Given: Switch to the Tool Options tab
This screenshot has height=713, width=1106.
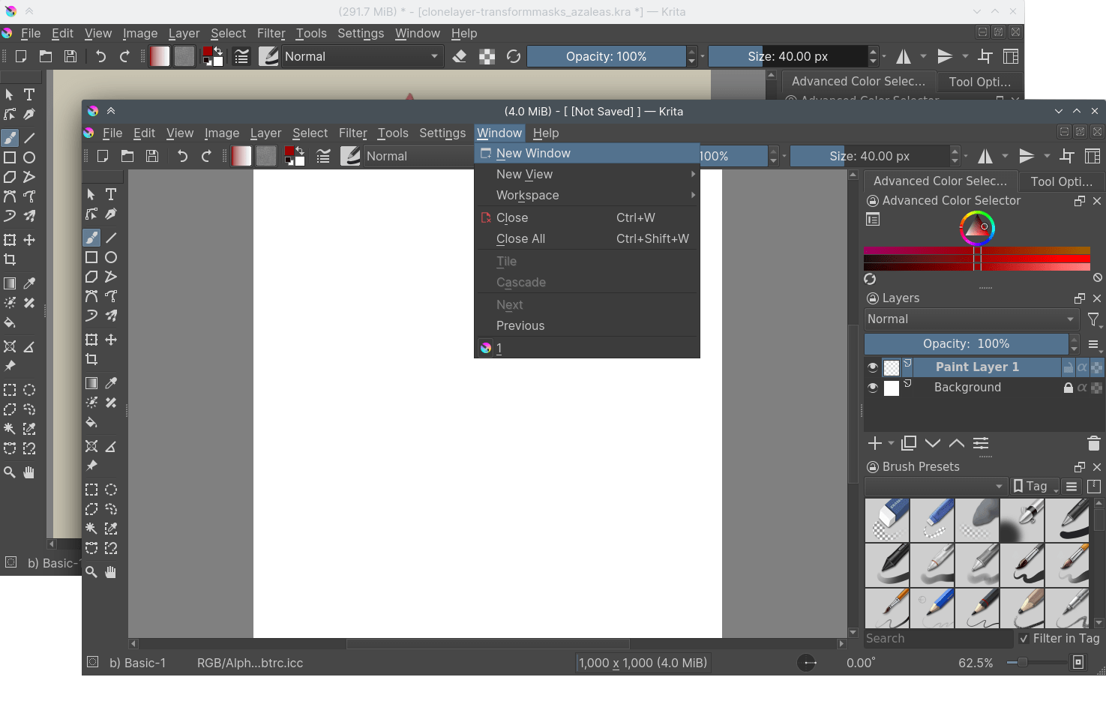Looking at the screenshot, I should [x=1061, y=181].
